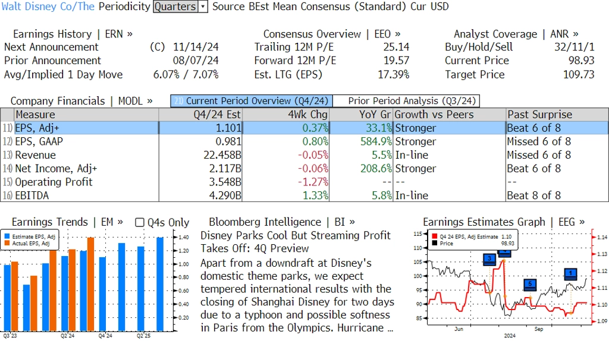Open the Periodicity dropdown arrow
This screenshot has width=609, height=341.
click(203, 7)
